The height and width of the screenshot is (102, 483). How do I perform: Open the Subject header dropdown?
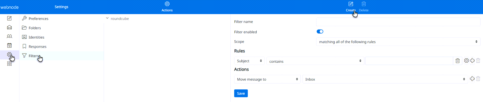pos(249,61)
